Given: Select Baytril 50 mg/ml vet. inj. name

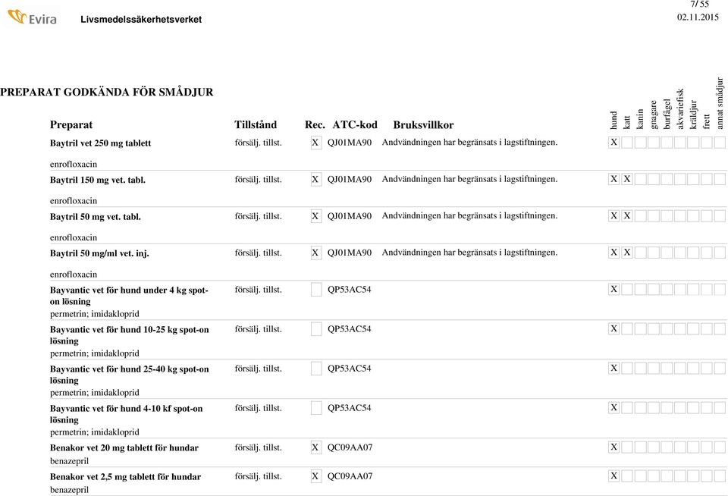Looking at the screenshot, I should (x=99, y=253).
